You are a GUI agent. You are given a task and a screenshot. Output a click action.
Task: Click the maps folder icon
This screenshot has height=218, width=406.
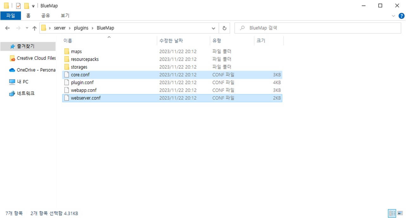coord(67,51)
